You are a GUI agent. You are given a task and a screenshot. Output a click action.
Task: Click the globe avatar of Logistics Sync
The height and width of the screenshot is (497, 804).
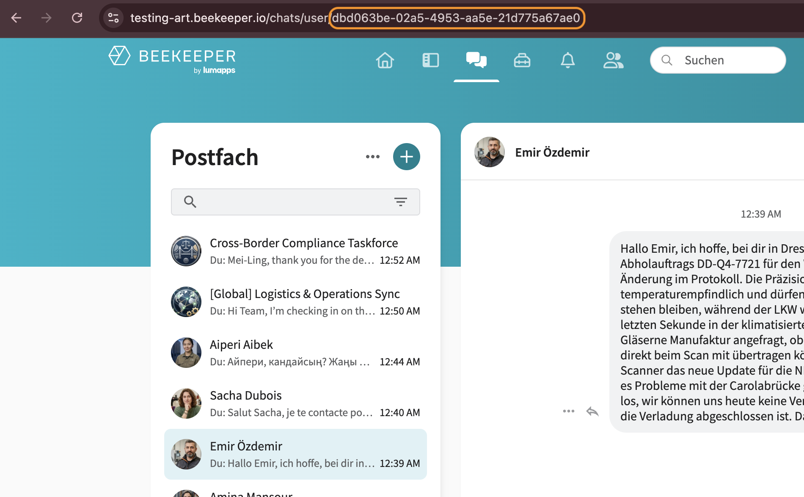coord(186,302)
